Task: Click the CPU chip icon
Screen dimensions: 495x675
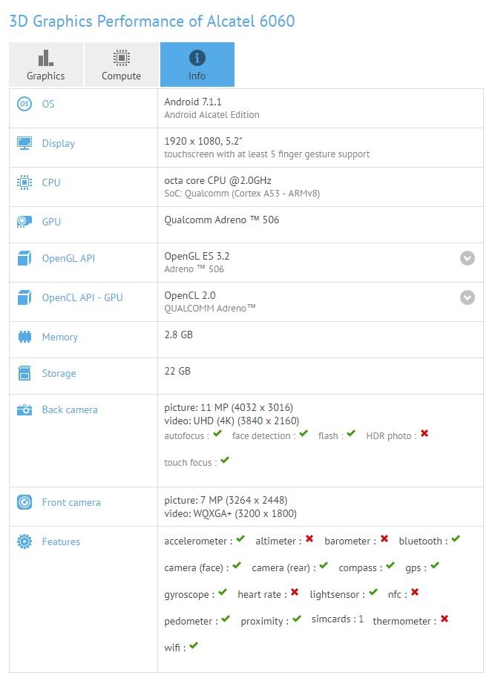Action: point(24,182)
